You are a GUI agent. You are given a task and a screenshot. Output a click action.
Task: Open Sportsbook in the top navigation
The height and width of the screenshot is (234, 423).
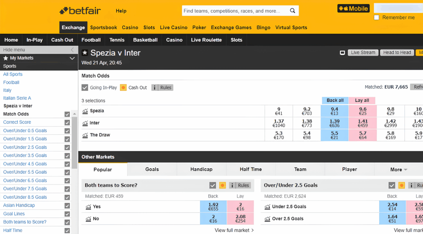pos(104,28)
